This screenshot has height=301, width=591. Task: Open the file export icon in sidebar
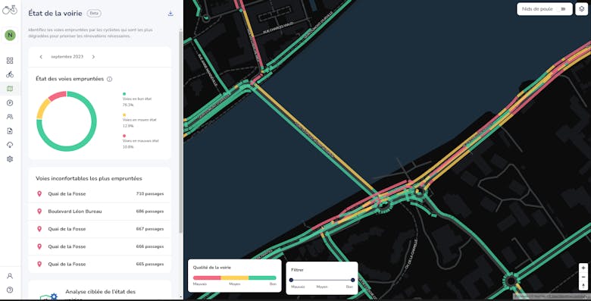(x=10, y=131)
